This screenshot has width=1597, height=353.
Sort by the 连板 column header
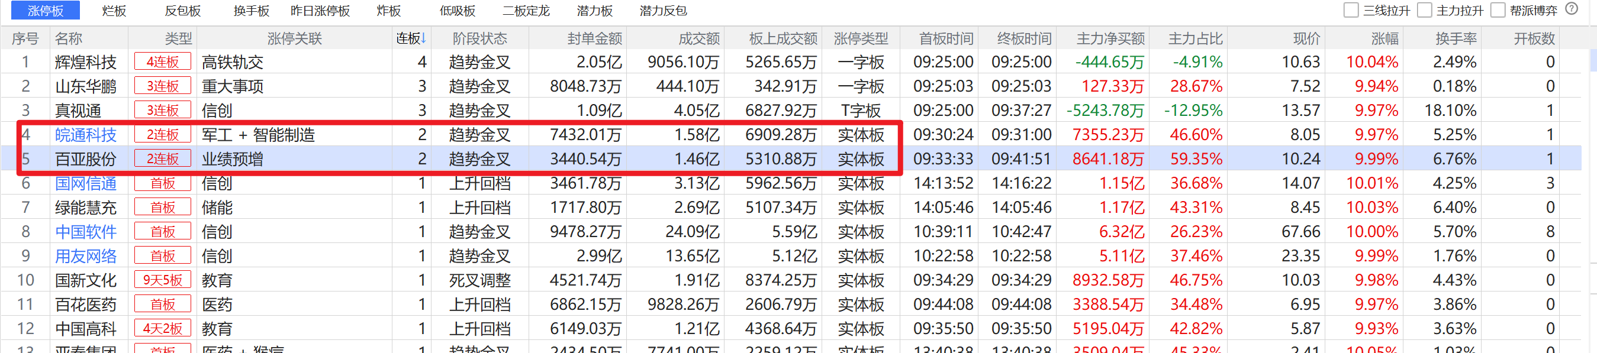pos(411,38)
